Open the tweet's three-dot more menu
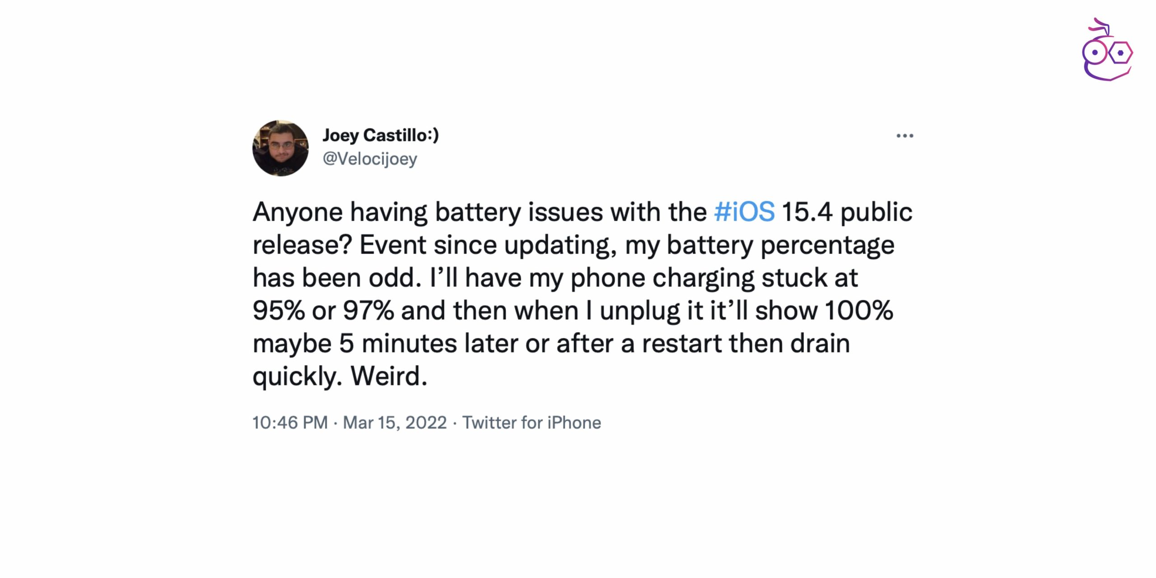1156x578 pixels. (904, 135)
